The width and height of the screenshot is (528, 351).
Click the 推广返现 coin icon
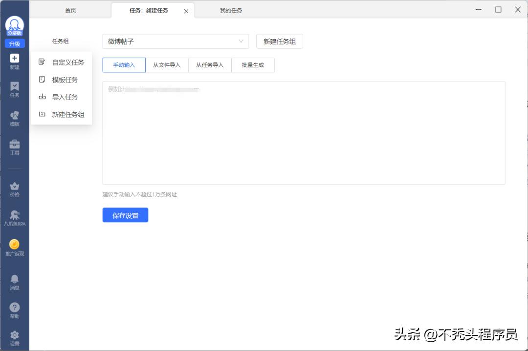click(x=15, y=245)
